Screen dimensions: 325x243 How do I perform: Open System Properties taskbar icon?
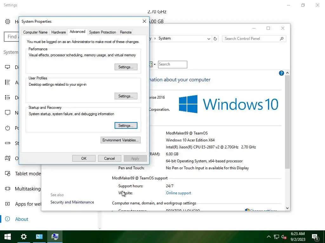pyautogui.click(x=55, y=237)
